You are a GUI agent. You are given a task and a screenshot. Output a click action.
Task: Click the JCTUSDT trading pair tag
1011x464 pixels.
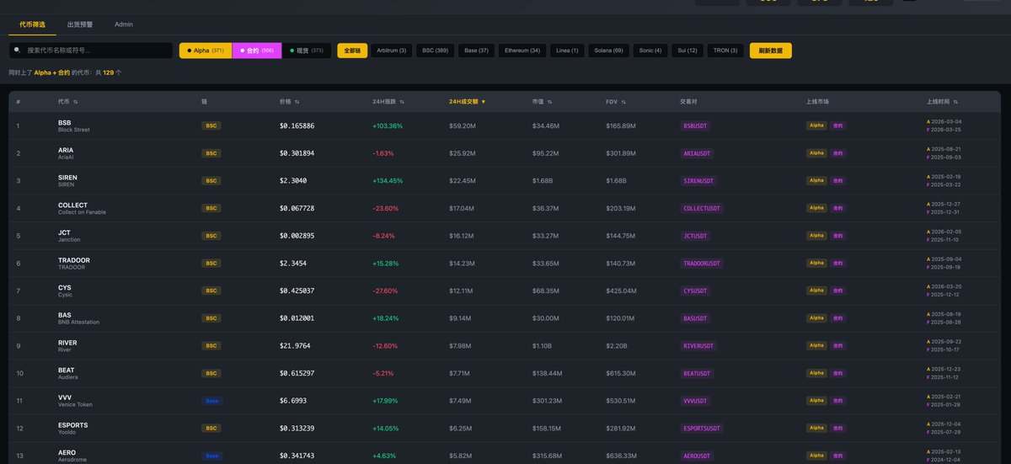click(x=695, y=236)
